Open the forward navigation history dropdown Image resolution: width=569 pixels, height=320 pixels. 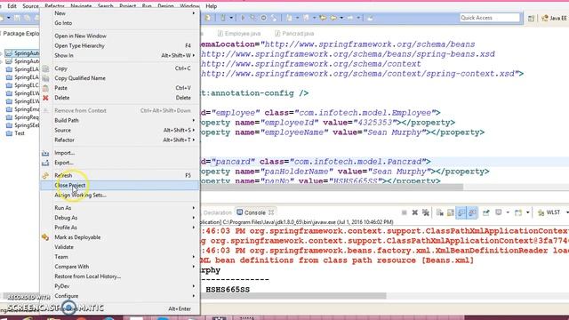pyautogui.click(x=358, y=18)
